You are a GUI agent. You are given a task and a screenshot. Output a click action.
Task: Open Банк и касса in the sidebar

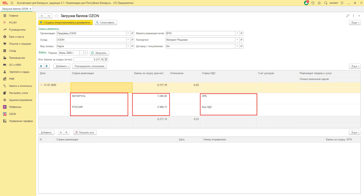16,37
